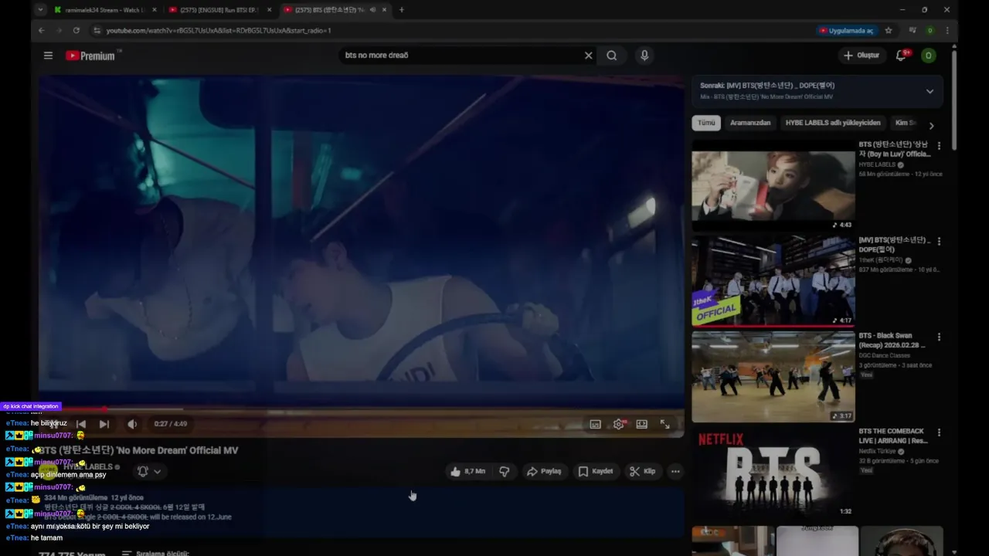This screenshot has height=556, width=989.
Task: Dislike the video with thumbs down
Action: point(505,471)
